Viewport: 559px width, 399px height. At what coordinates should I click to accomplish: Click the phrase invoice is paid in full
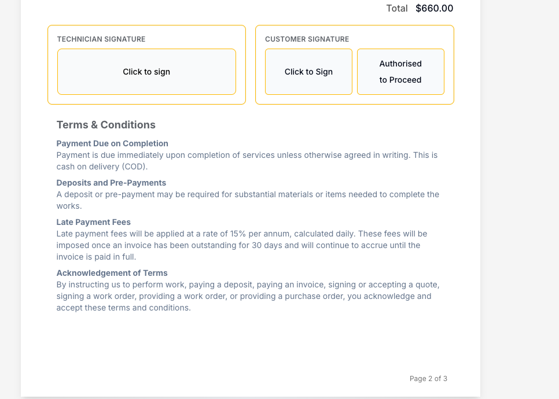(96, 257)
